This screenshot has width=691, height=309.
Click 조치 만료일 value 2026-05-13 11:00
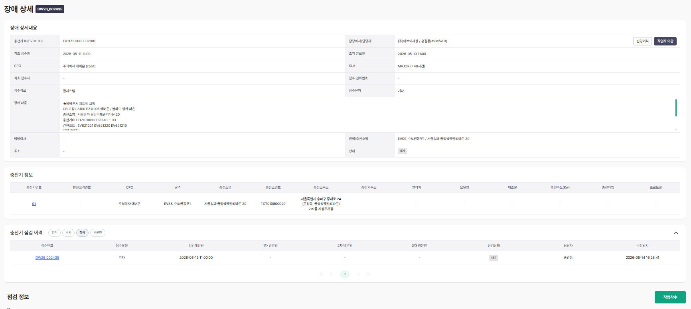click(412, 54)
